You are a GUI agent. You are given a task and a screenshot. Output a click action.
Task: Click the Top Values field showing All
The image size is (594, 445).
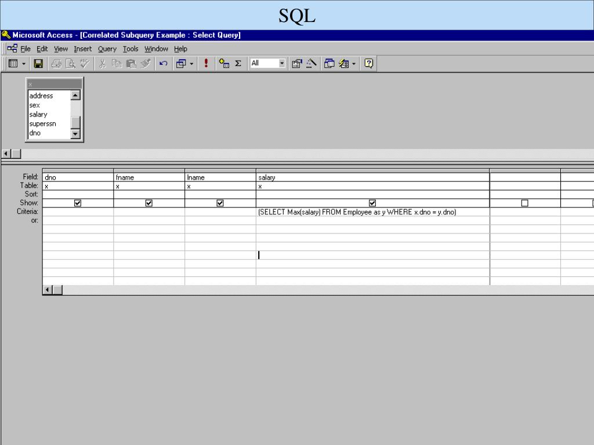pyautogui.click(x=265, y=63)
